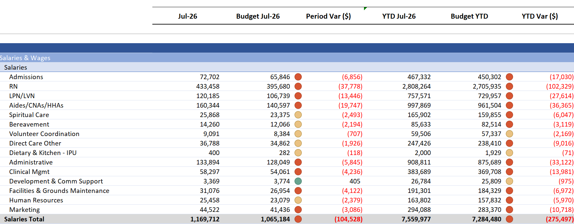574x224 pixels.
Task: Select the YTD Jul-26 column header
Action: (399, 16)
